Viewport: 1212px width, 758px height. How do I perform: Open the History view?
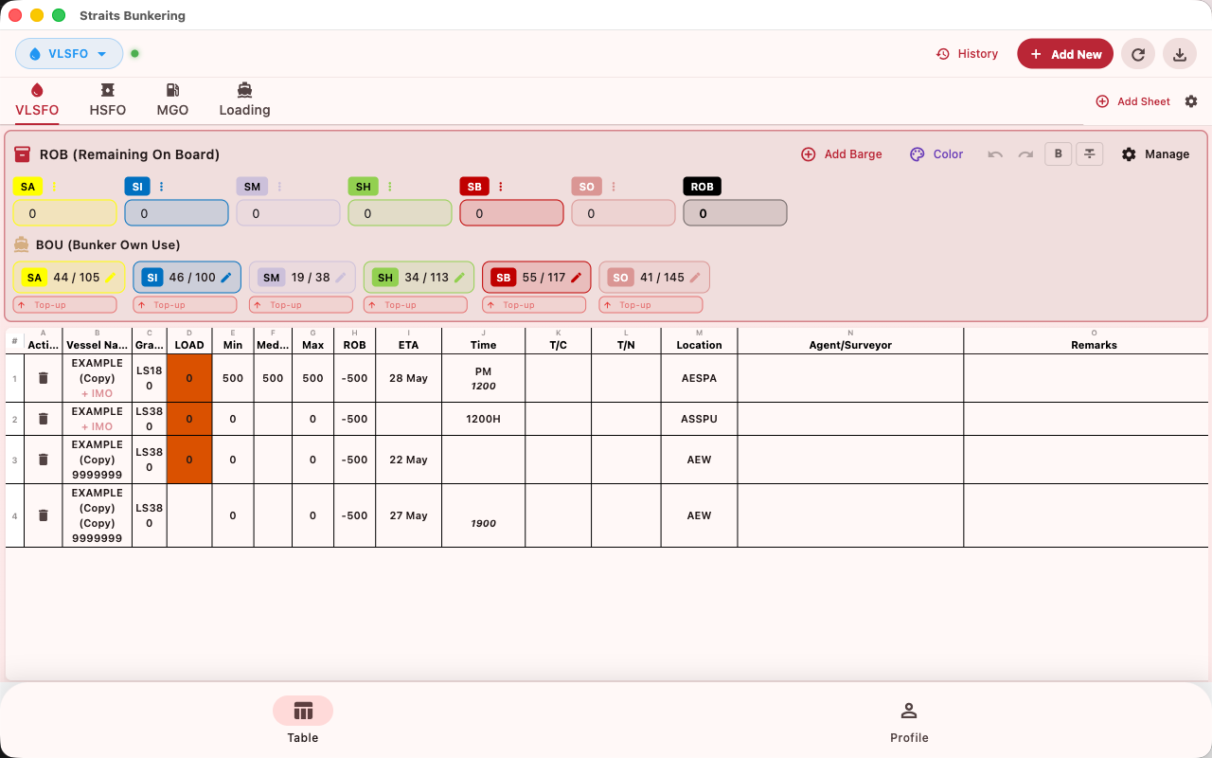coord(967,54)
